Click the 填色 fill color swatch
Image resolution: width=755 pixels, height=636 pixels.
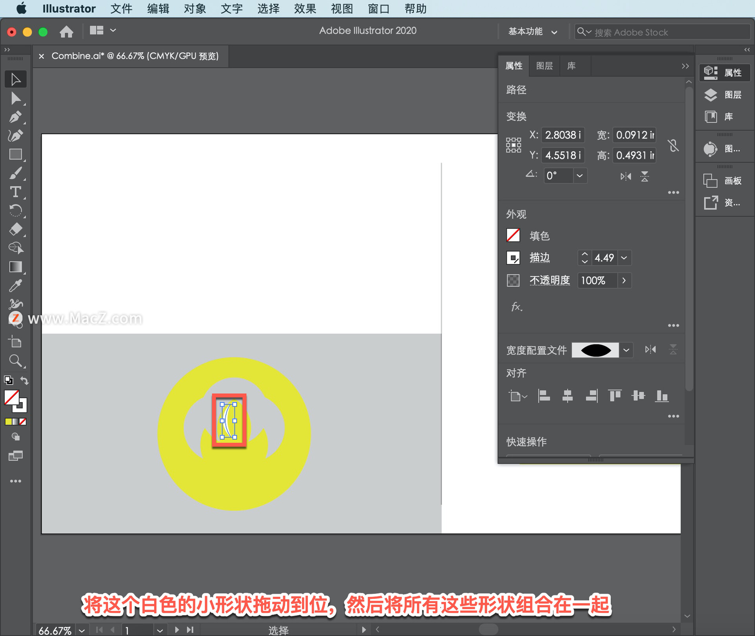coord(513,235)
